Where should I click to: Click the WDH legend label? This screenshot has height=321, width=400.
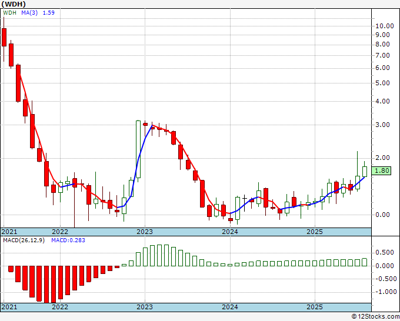9,12
